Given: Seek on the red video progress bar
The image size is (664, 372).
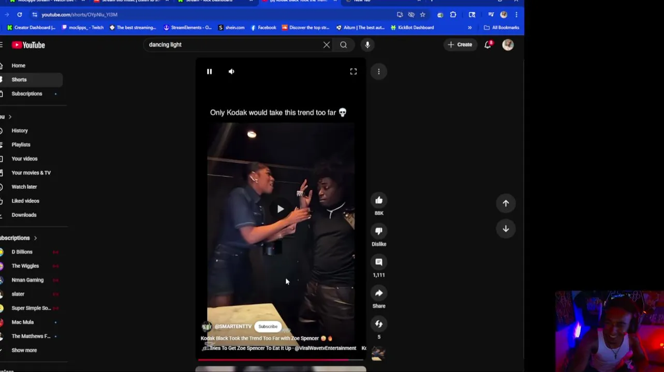Looking at the screenshot, I should (x=281, y=360).
